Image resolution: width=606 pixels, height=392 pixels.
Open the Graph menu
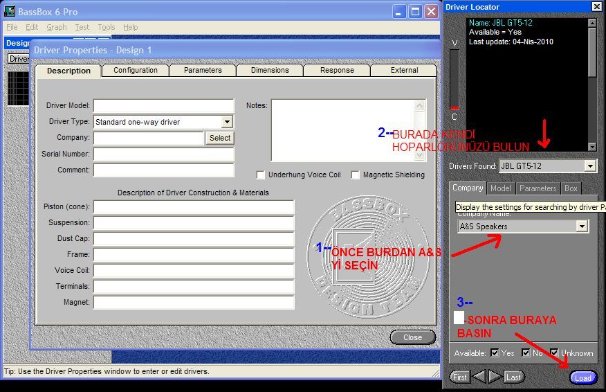click(x=57, y=27)
